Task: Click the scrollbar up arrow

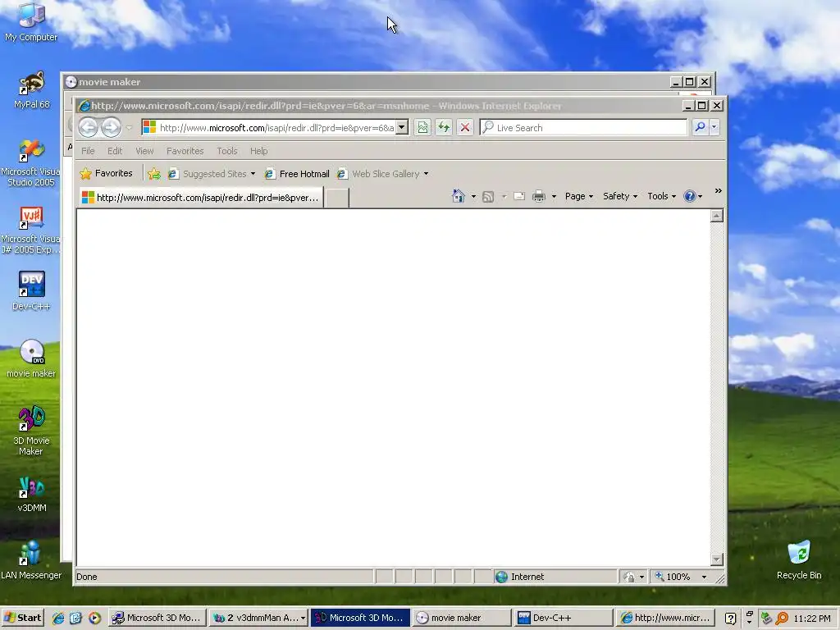Action: pyautogui.click(x=717, y=216)
